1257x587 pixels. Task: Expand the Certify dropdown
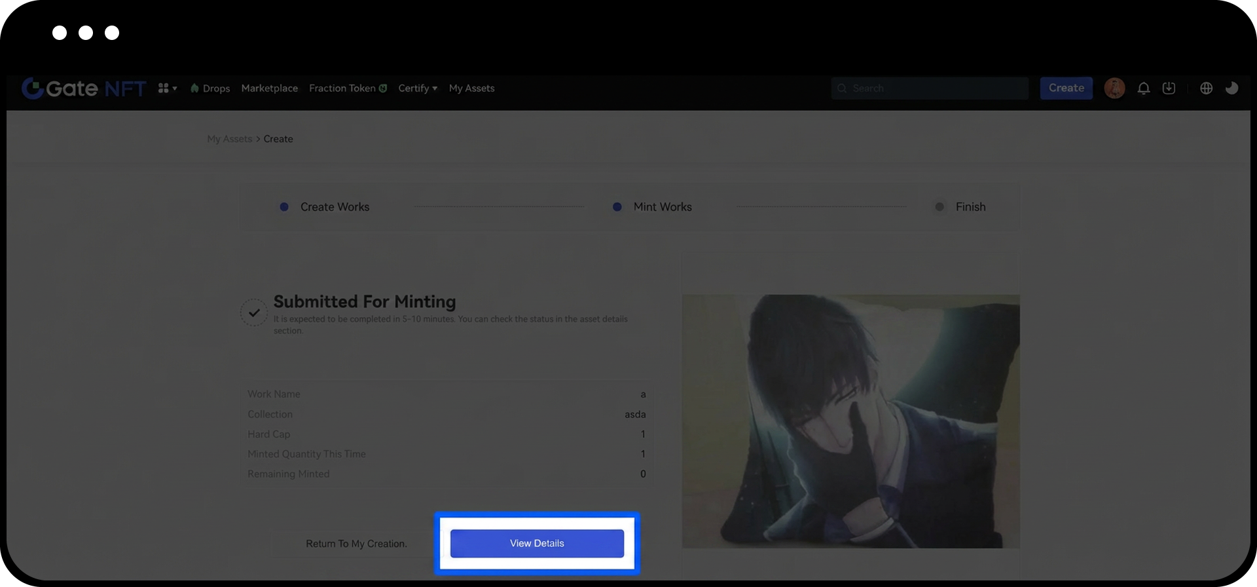tap(417, 88)
